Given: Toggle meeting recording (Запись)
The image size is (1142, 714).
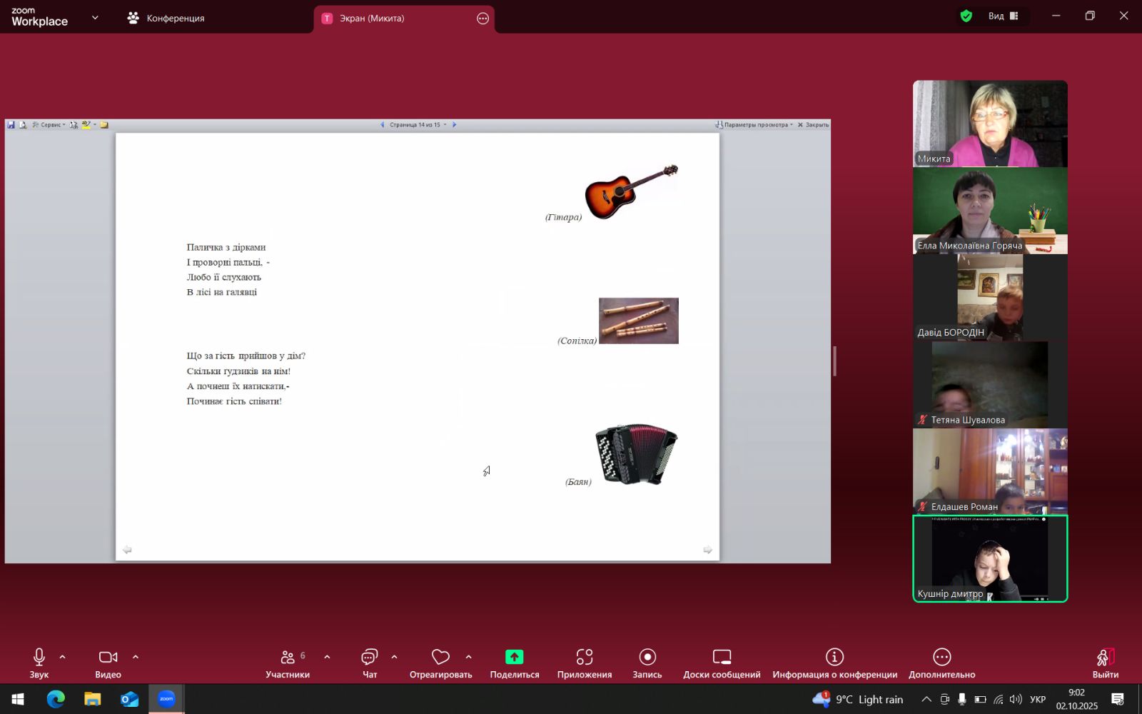Looking at the screenshot, I should [647, 658].
